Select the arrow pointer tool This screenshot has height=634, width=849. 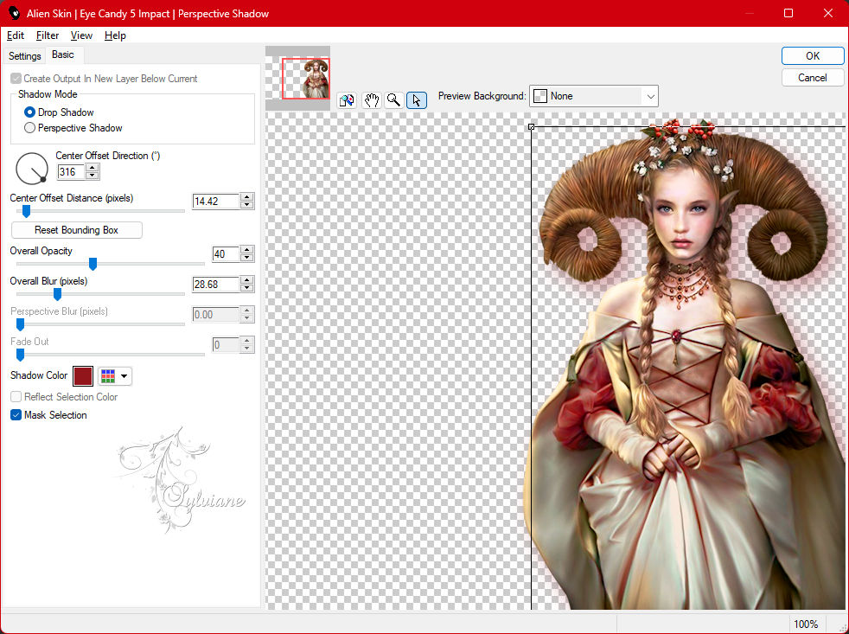pyautogui.click(x=417, y=100)
